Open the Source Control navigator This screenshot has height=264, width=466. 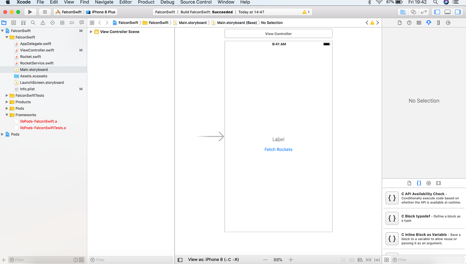14,23
